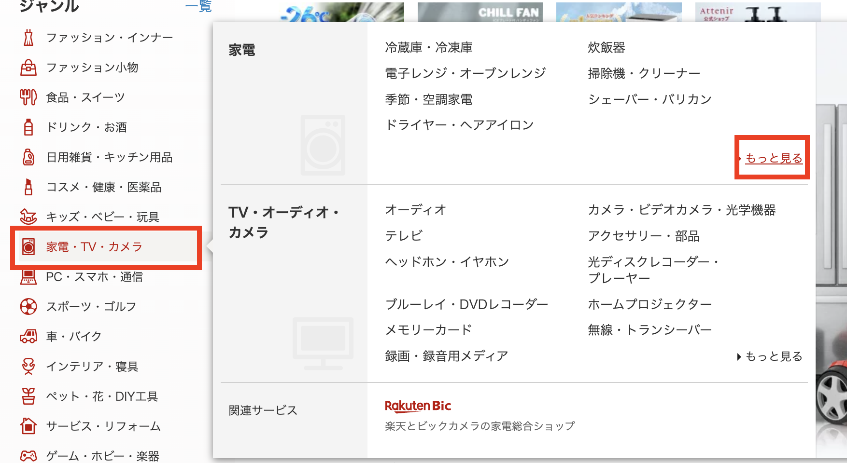Click the car icon for 車・バイク
Viewport: 847px width, 463px height.
[28, 336]
